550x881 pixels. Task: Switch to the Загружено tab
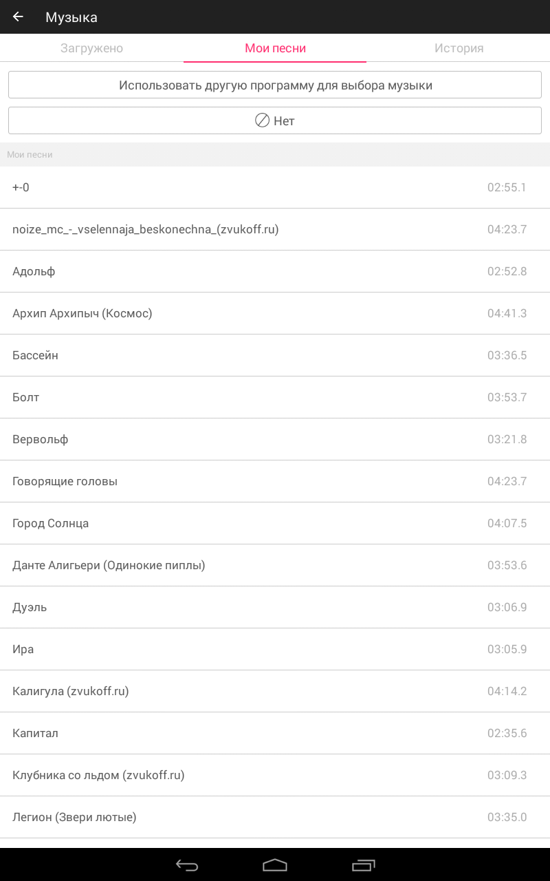coord(91,48)
